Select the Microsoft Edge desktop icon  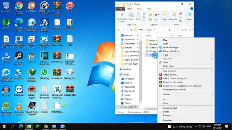[x=19, y=25]
